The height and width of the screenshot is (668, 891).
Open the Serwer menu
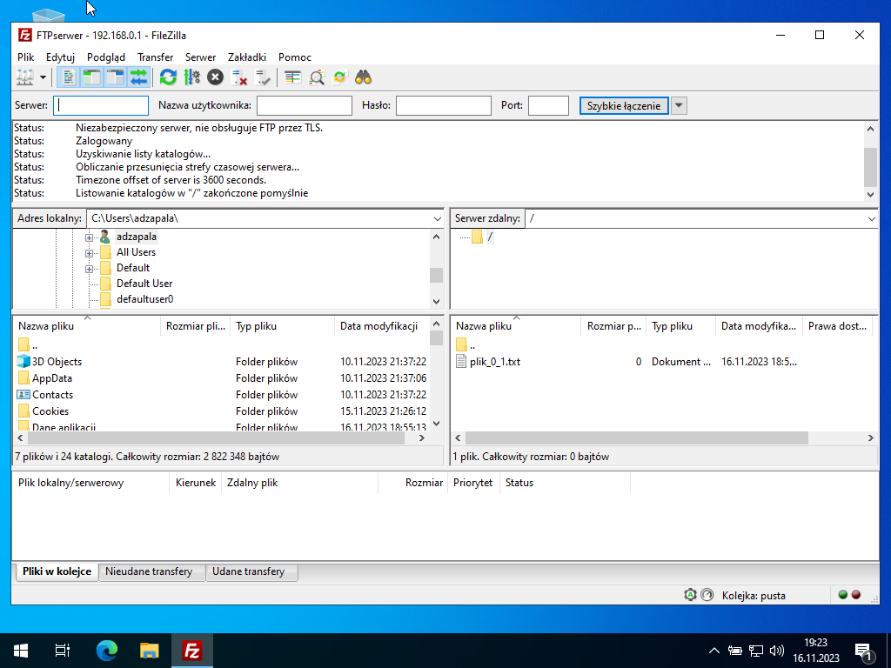click(201, 57)
